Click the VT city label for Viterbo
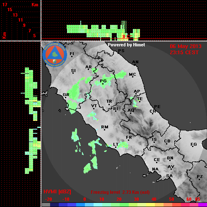The width and height of the screenshot is (207, 207). click(x=94, y=106)
